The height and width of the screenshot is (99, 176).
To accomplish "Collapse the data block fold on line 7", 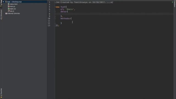I will 55,12.
